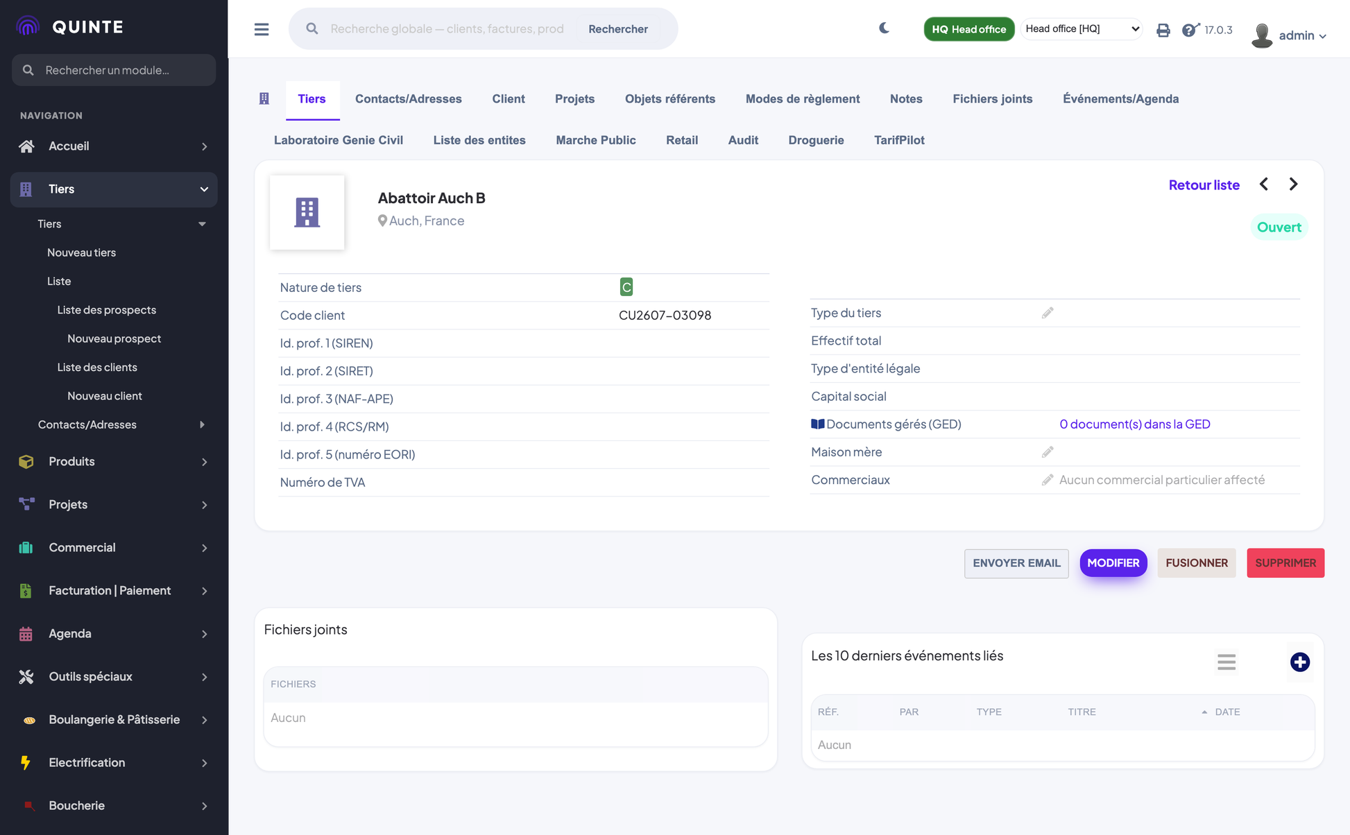
Task: Open help icon beside version 17.0.3
Action: [1190, 30]
